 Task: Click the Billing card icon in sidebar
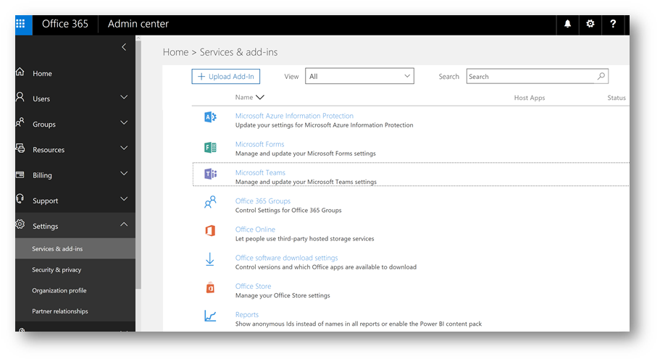pos(20,174)
